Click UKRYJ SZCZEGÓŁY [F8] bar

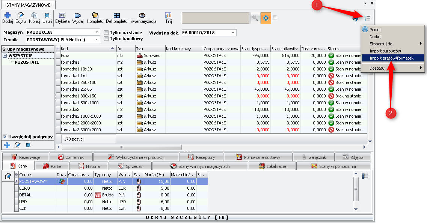coord(187,217)
